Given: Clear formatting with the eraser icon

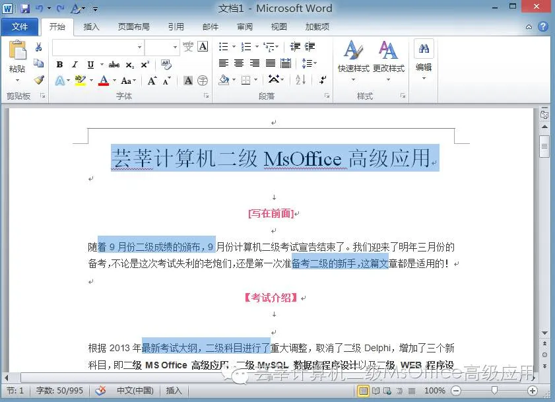Looking at the screenshot, I should pos(166,65).
